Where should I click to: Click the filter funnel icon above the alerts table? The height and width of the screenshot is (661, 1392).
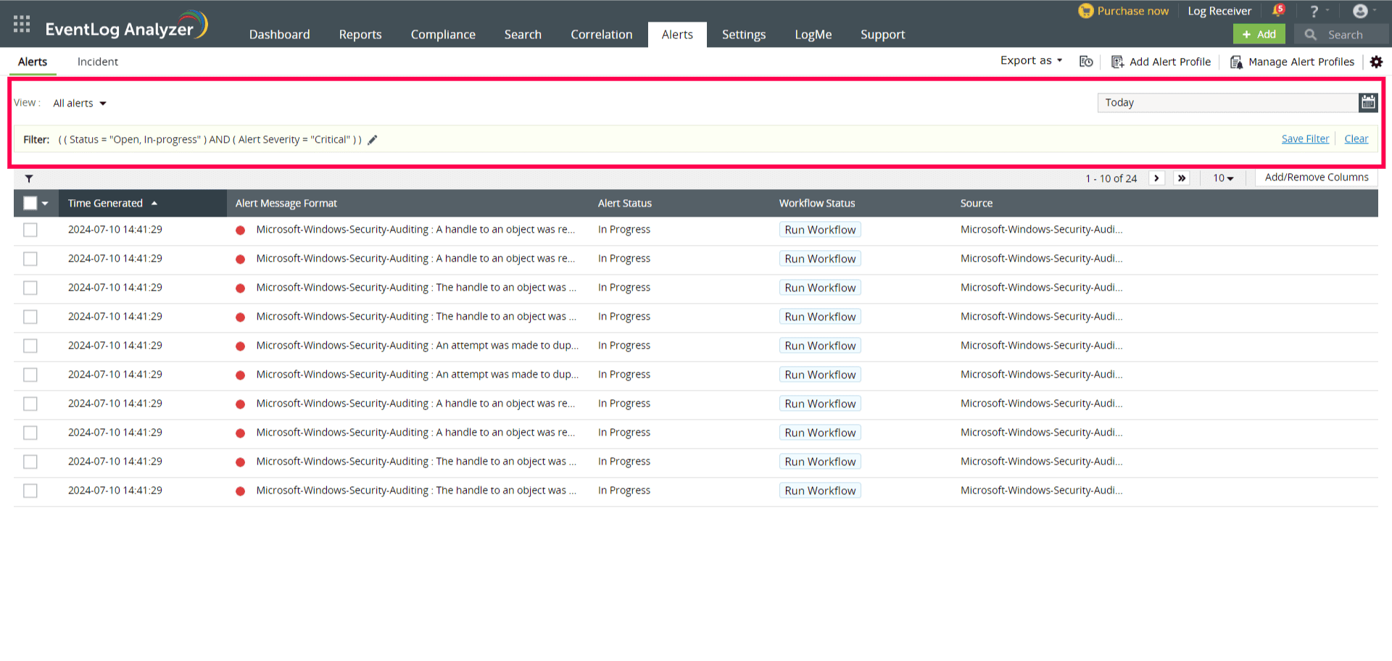point(29,178)
